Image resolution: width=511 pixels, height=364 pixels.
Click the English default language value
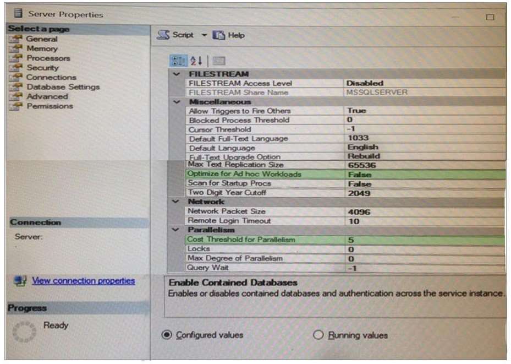(x=362, y=147)
